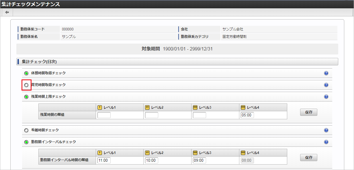Toggle 勤務間インターバルチェック status indicator
Screen dimensions: 354x170
[26, 142]
